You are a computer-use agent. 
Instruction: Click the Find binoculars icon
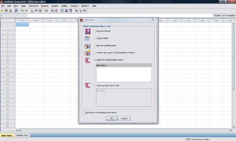46,11
